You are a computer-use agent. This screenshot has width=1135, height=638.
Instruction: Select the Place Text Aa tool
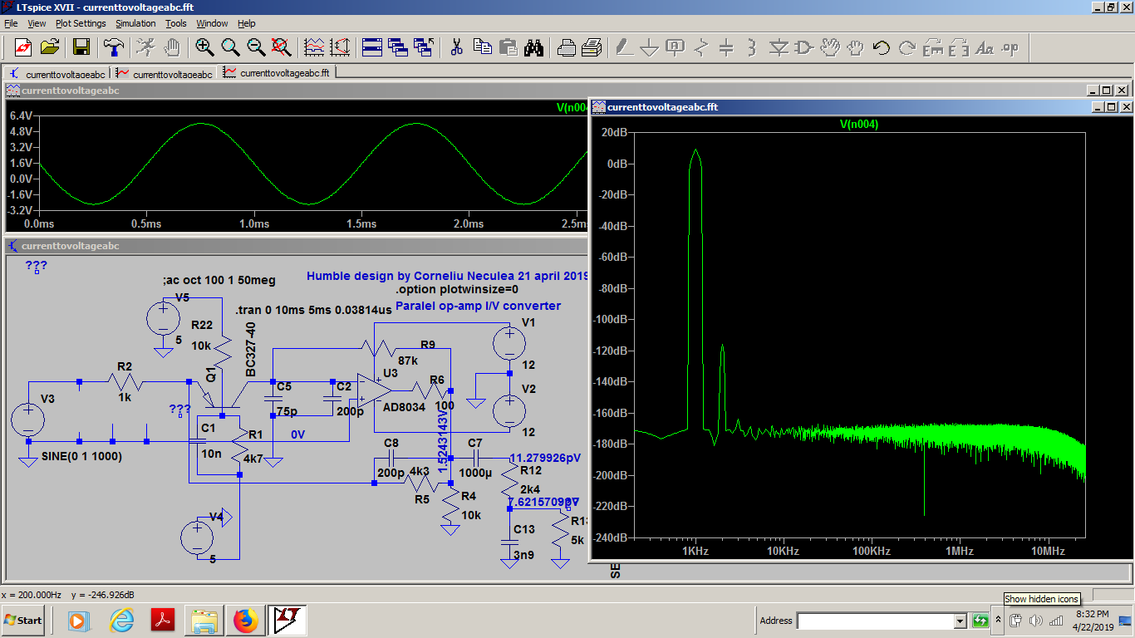985,47
